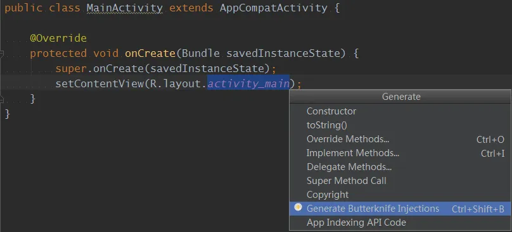Place cursor on AppCompatActivity

pyautogui.click(x=273, y=8)
